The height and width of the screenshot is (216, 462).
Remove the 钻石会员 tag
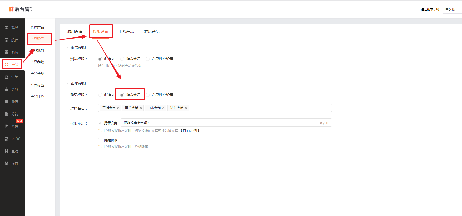(x=186, y=108)
